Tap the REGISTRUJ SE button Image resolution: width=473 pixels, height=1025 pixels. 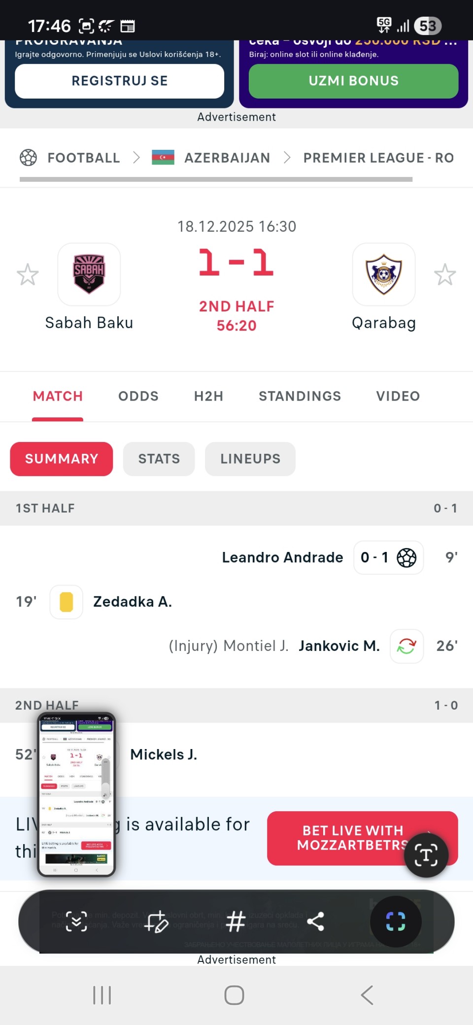pyautogui.click(x=120, y=81)
